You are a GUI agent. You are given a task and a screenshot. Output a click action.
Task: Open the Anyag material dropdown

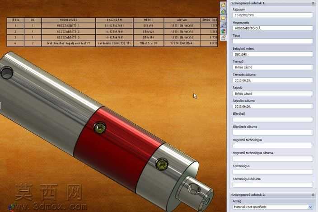coord(310,207)
